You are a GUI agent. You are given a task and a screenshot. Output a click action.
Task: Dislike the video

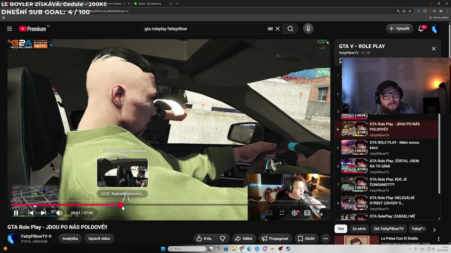pos(223,239)
